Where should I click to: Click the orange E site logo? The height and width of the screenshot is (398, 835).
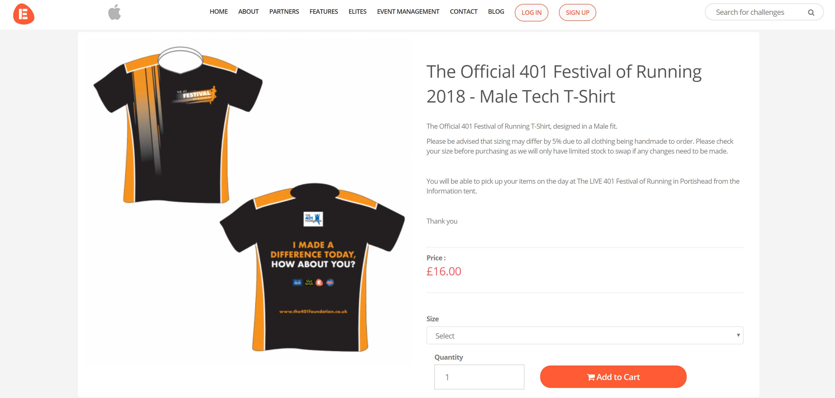pos(24,14)
